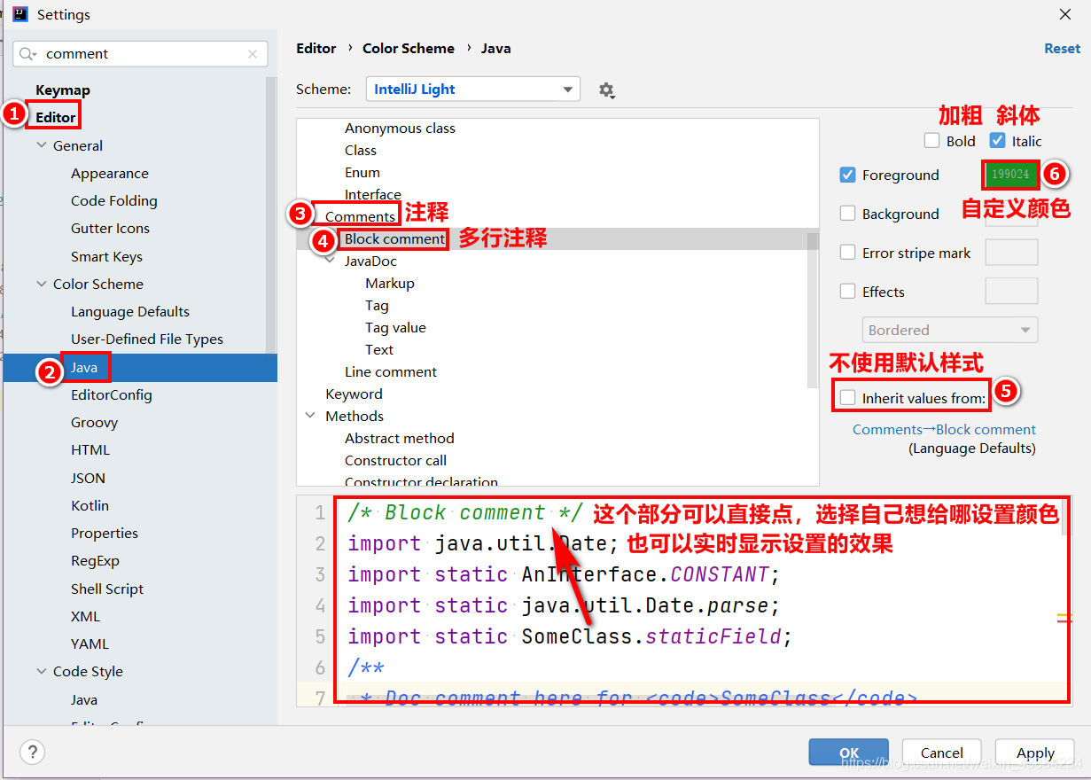The image size is (1091, 780).
Task: Uncheck the Italic checkbox
Action: coord(997,140)
